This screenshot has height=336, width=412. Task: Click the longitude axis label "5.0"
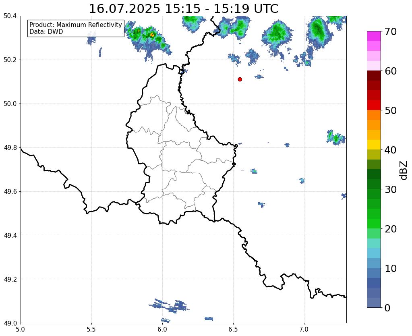(x=21, y=330)
